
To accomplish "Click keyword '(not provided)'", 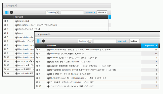I will point(24,21).
